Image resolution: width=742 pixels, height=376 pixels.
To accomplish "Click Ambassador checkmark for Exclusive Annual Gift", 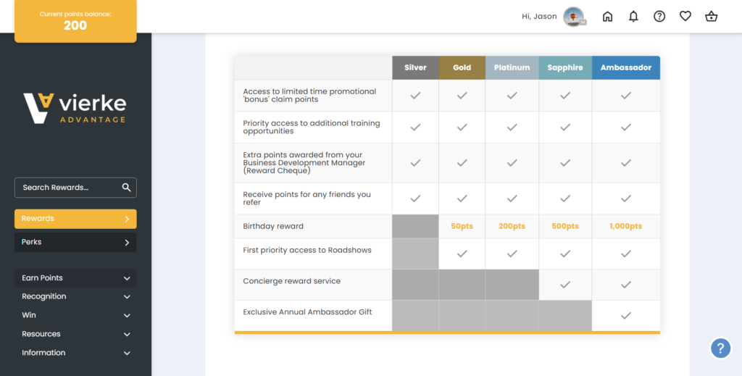I will [625, 316].
